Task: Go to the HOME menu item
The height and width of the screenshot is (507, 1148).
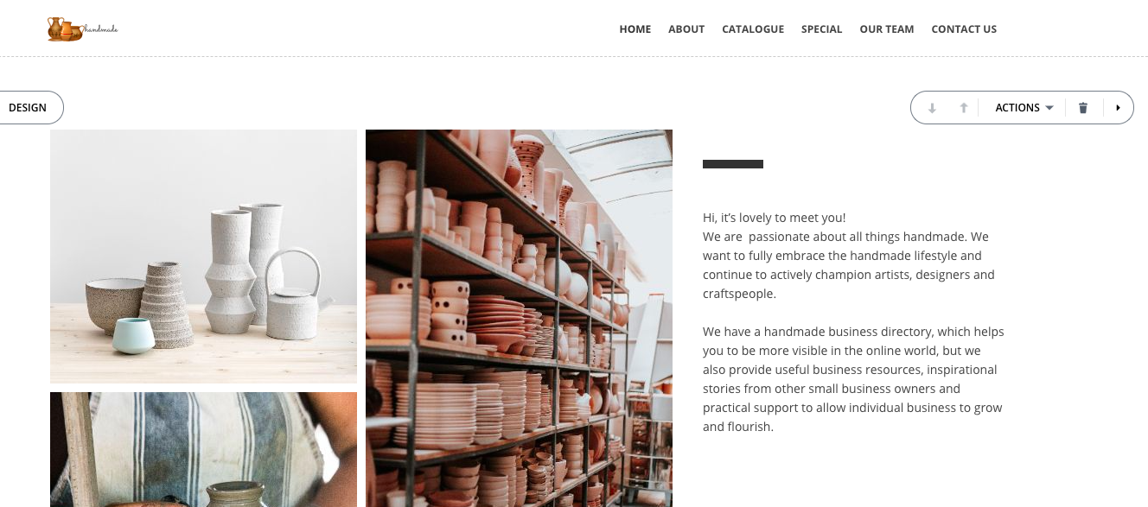Action: tap(635, 29)
